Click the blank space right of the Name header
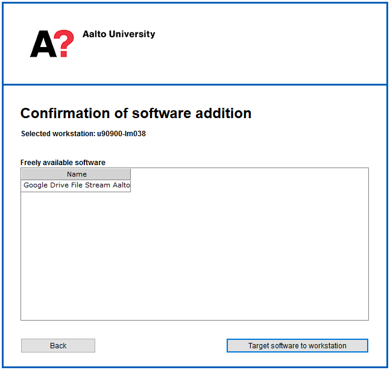Image resolution: width=390 pixels, height=370 pixels. [x=247, y=174]
